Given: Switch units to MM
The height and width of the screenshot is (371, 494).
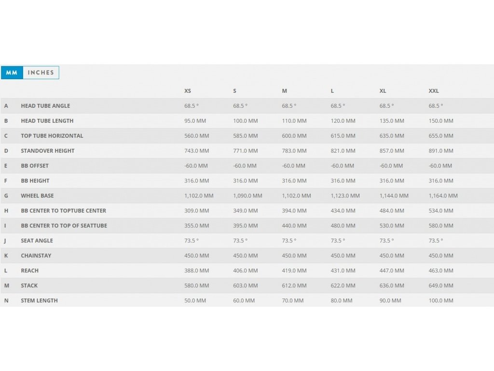Looking at the screenshot, I should [12, 73].
